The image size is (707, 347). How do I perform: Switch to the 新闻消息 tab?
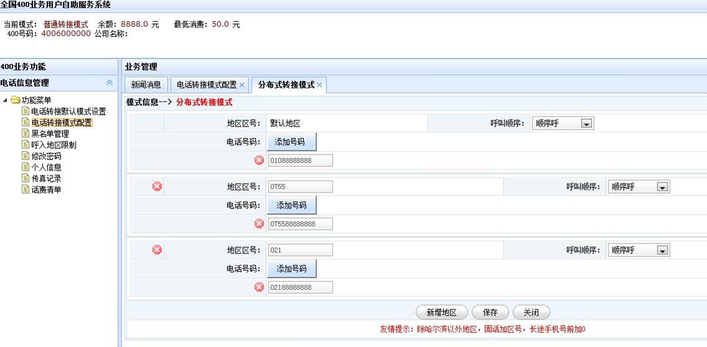(x=146, y=85)
